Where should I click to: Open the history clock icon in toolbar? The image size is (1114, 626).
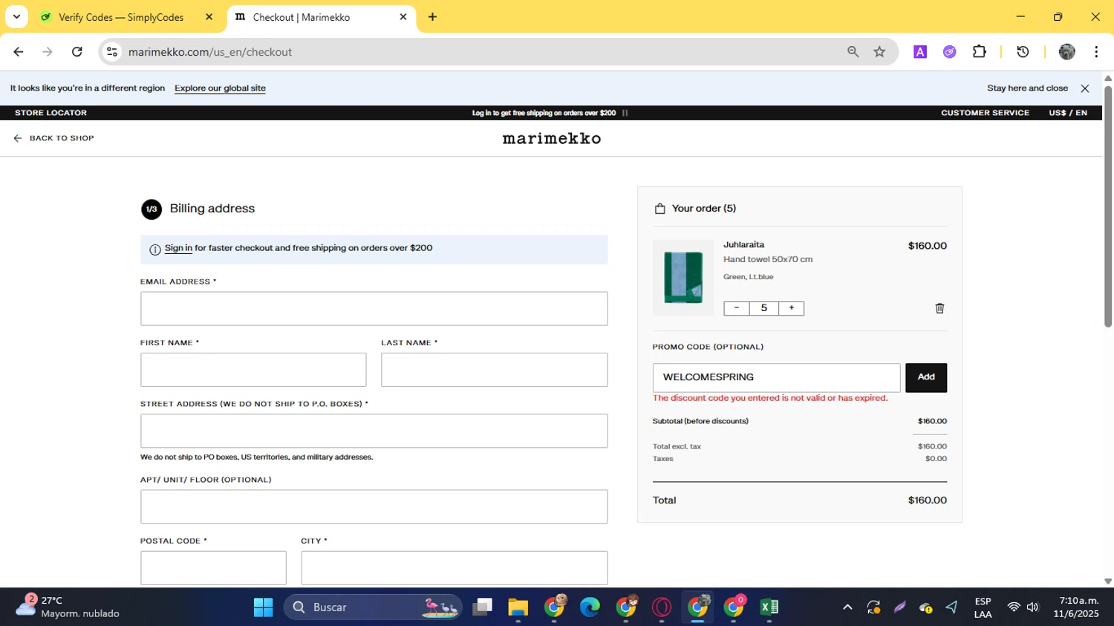point(1023,52)
